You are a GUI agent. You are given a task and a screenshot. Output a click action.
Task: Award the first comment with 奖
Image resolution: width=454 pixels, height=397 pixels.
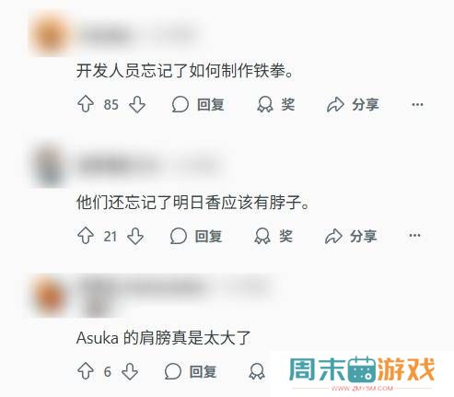pos(275,104)
